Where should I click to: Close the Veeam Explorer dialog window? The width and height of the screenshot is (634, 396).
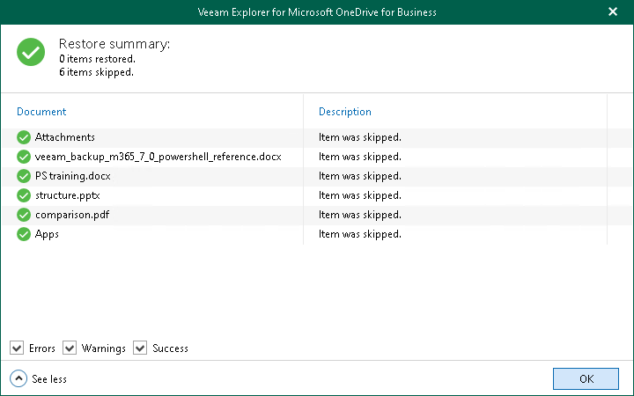point(613,12)
